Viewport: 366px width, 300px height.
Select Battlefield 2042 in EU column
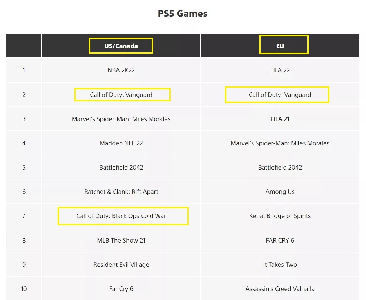point(280,167)
